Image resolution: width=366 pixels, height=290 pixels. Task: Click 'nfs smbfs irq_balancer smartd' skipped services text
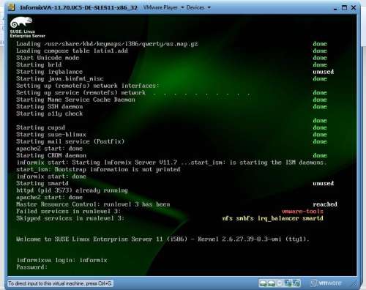272,218
